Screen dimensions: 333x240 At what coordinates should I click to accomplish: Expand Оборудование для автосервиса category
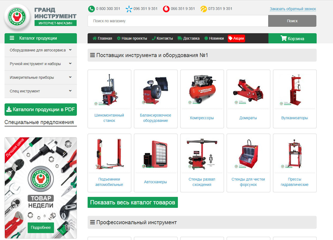[x=70, y=50]
